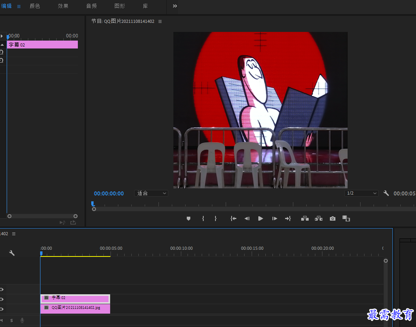Click the Effect Controls playhead at 00:00
The width and height of the screenshot is (416, 327).
pos(8,36)
